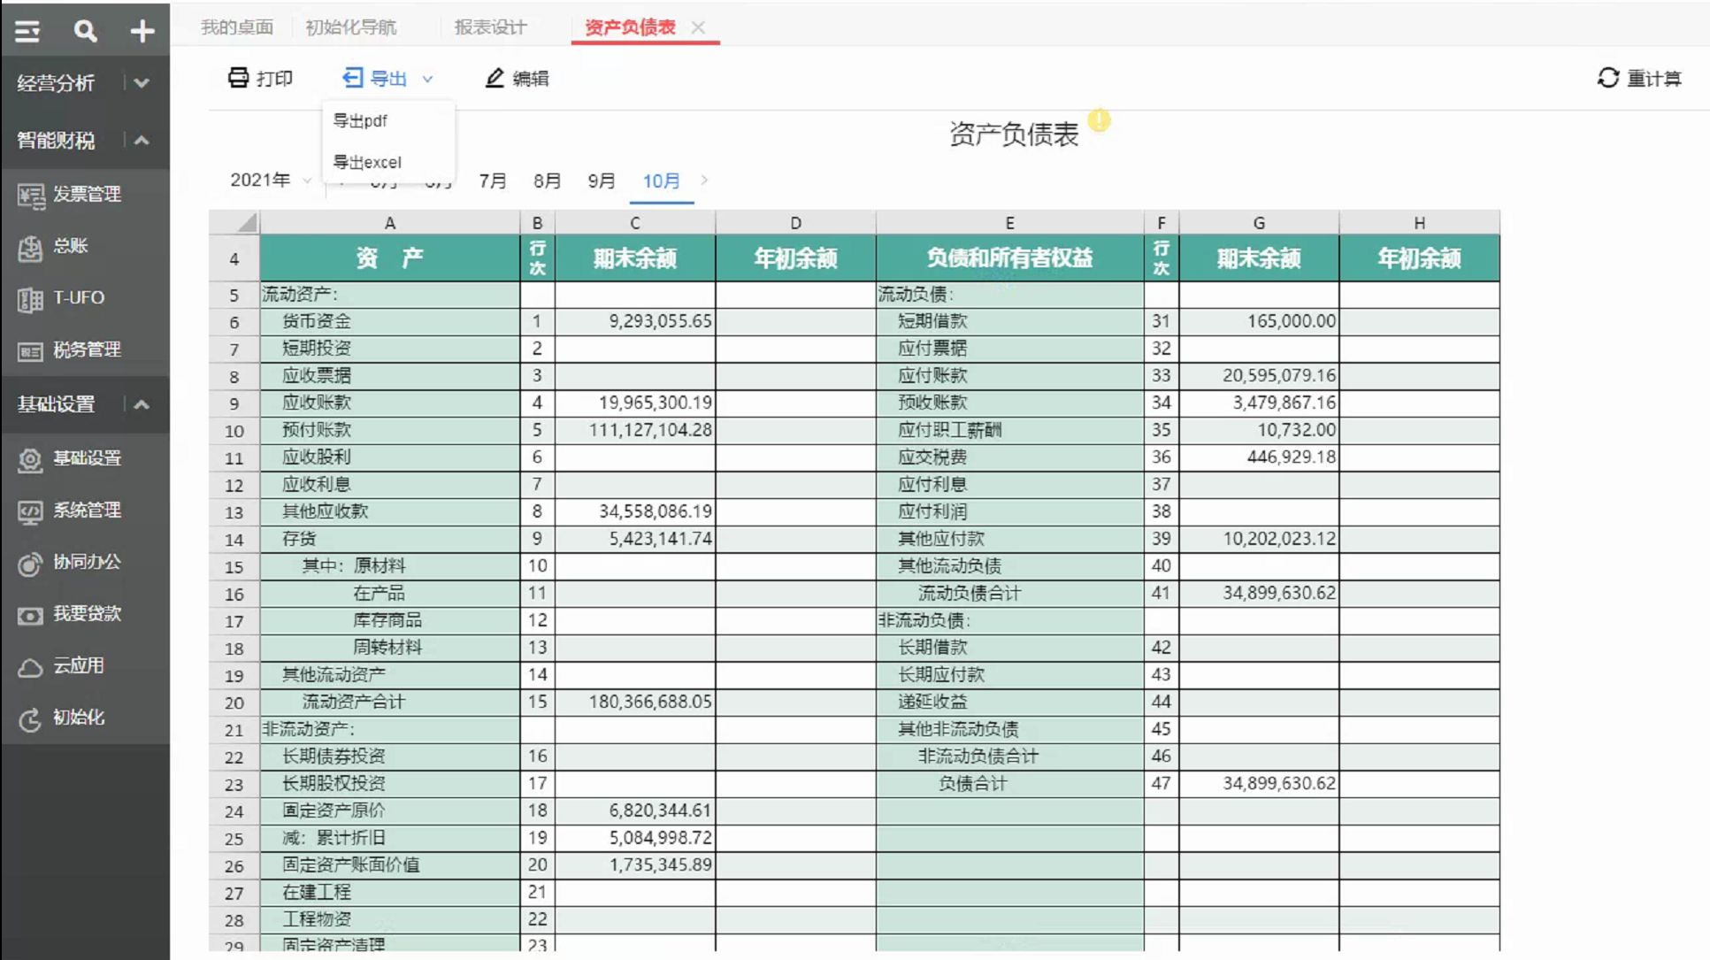Select the 资产负债表 tab
The height and width of the screenshot is (960, 1710).
pos(630,27)
